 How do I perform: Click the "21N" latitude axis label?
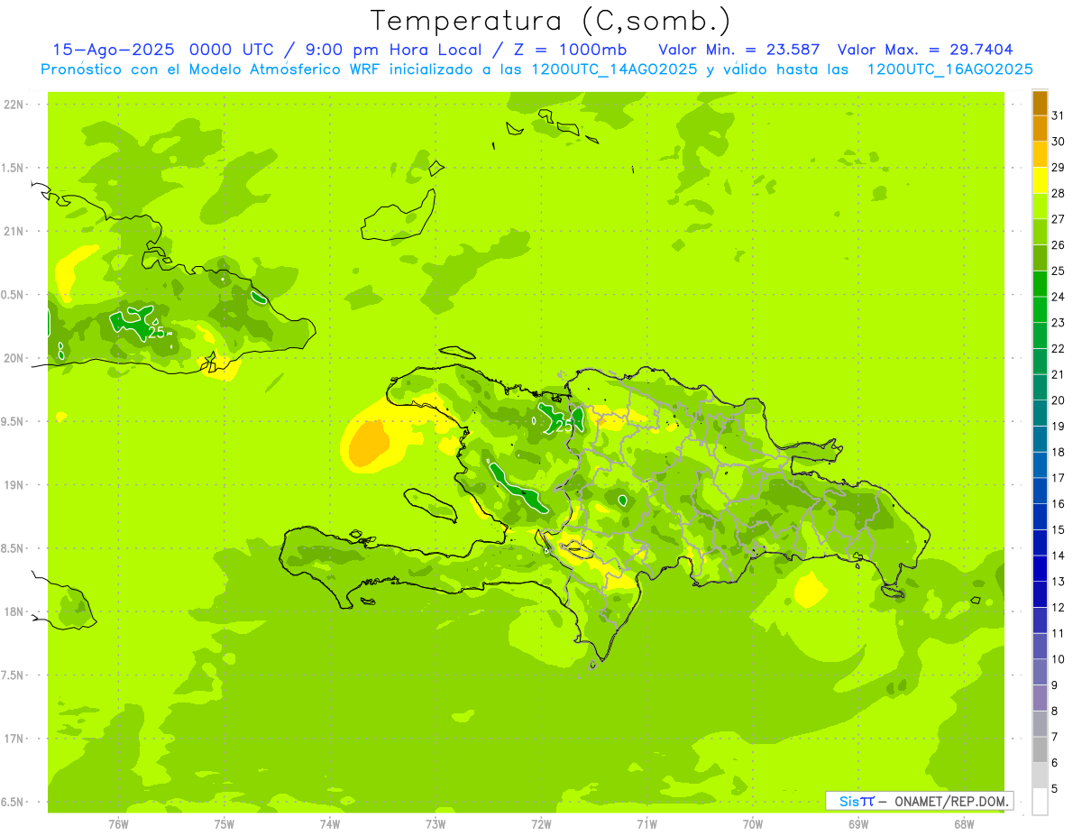pyautogui.click(x=14, y=232)
